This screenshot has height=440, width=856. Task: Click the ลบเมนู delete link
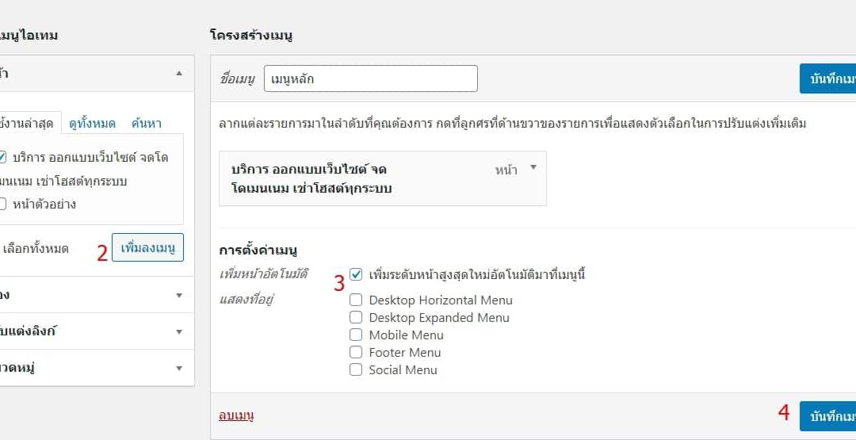coord(236,416)
